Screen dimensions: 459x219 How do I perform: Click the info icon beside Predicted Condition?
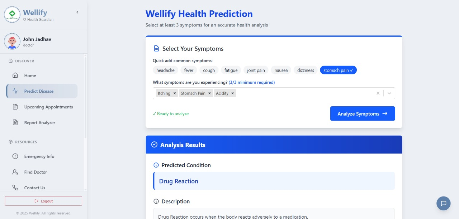point(156,165)
